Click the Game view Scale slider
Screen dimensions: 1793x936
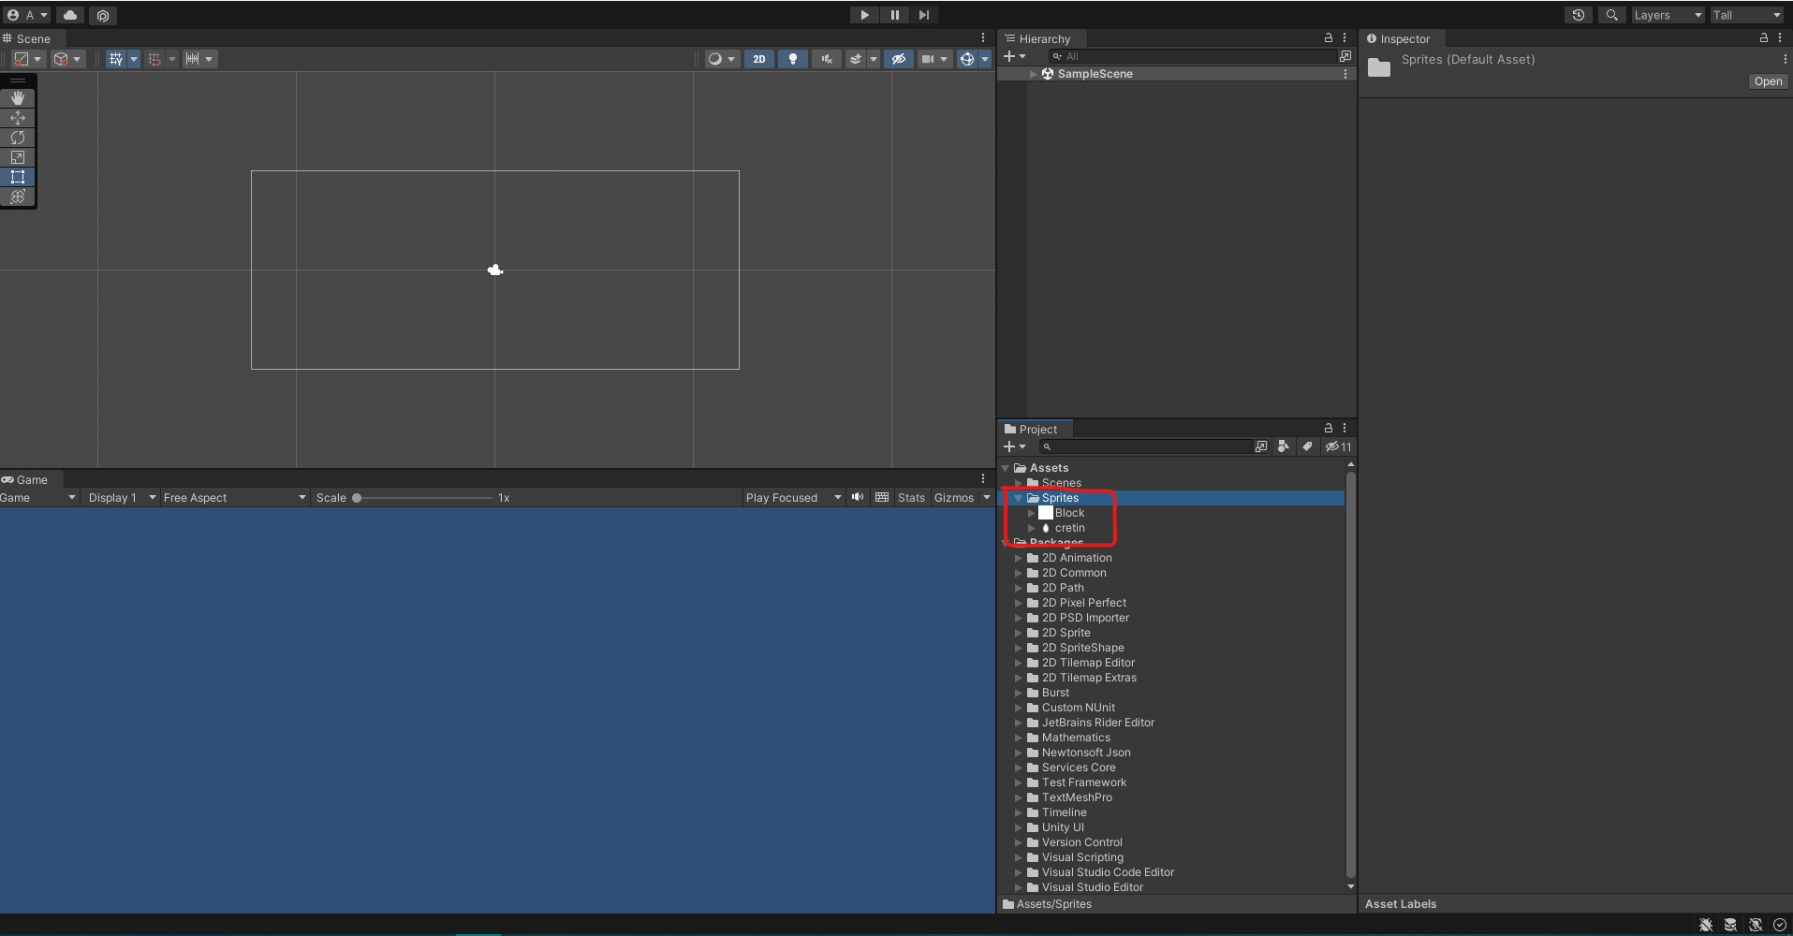coord(423,498)
